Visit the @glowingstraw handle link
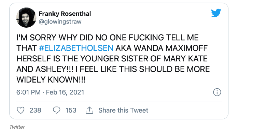The width and height of the screenshot is (253, 132). coord(60,21)
